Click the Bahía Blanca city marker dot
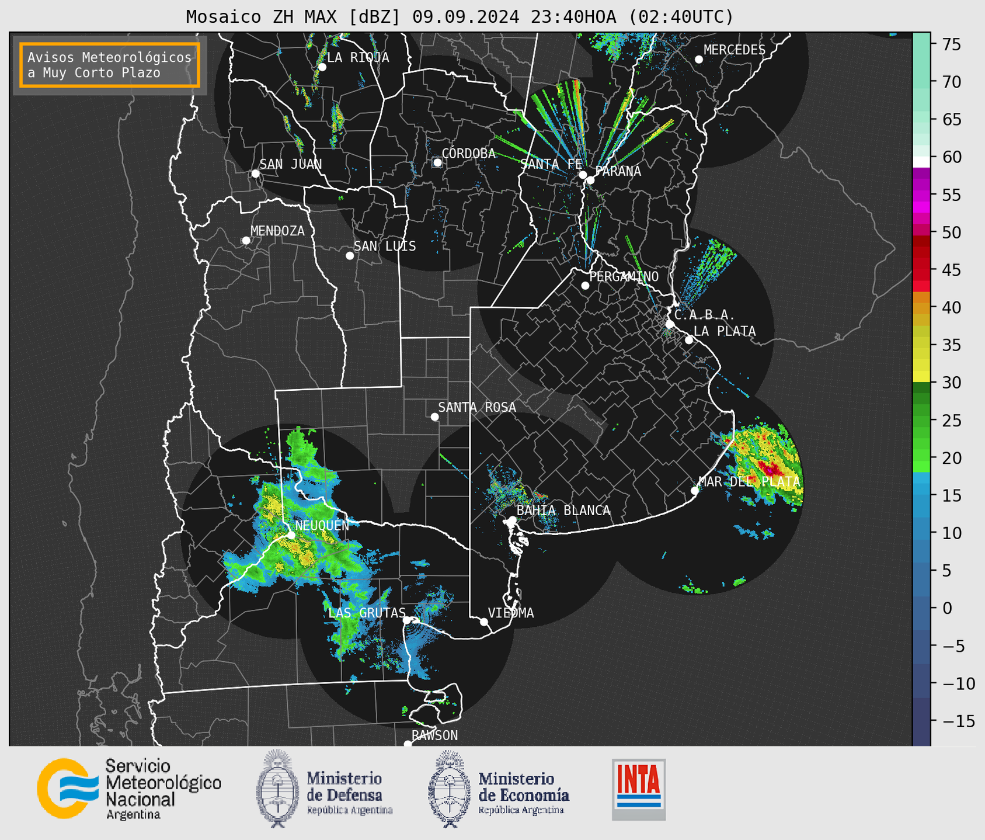985x840 pixels. coord(512,519)
